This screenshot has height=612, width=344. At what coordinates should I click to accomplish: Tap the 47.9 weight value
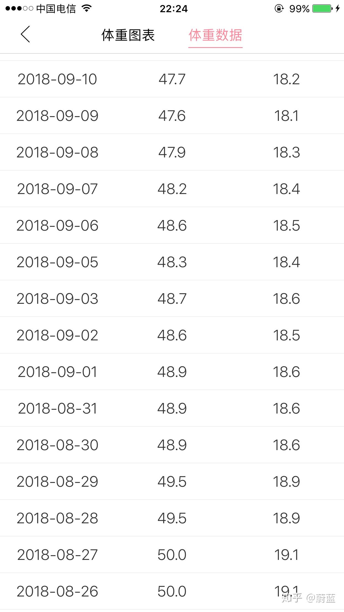coord(172,152)
